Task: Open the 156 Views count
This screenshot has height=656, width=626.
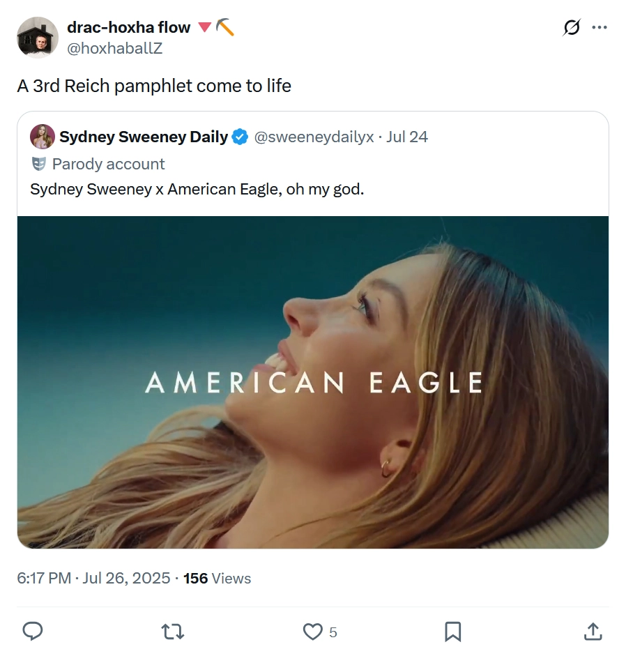Action: [217, 578]
